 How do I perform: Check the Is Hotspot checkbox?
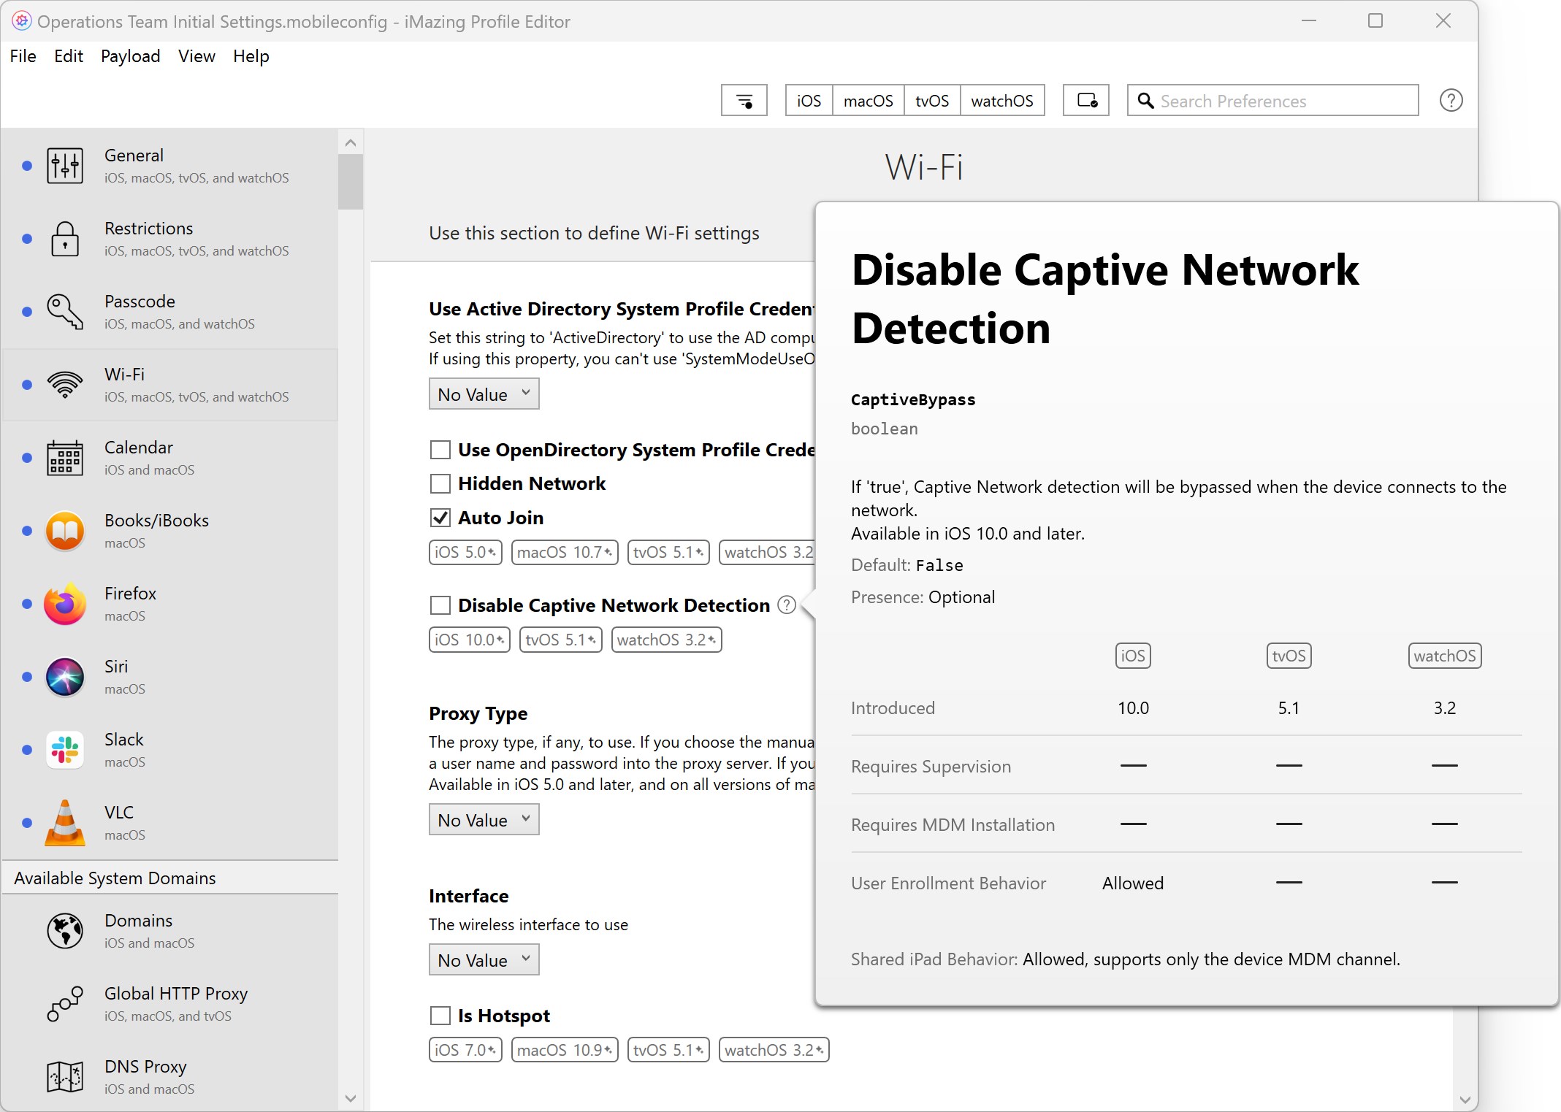click(440, 1016)
